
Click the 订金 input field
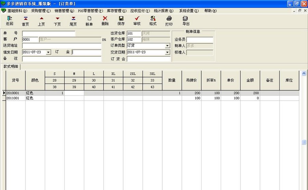point(87,52)
